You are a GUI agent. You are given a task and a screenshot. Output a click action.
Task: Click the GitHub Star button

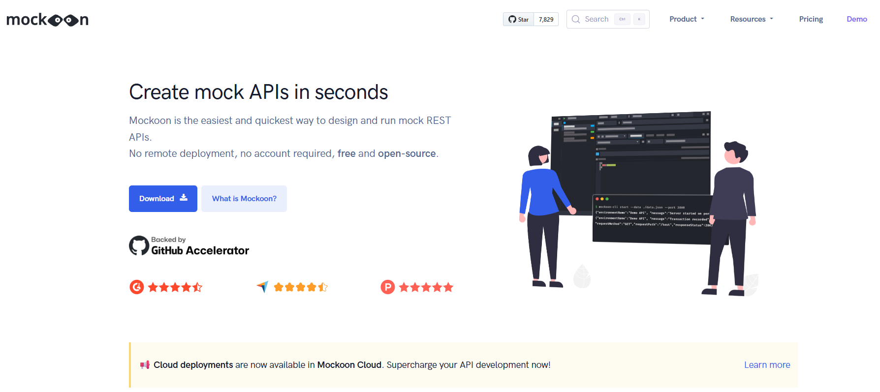click(x=519, y=19)
